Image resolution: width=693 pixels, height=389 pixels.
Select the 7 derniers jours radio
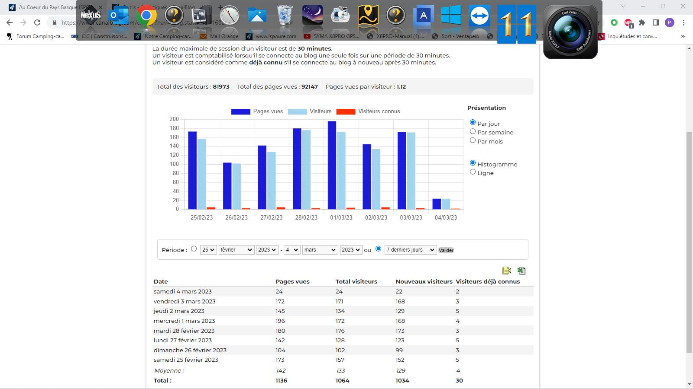379,249
